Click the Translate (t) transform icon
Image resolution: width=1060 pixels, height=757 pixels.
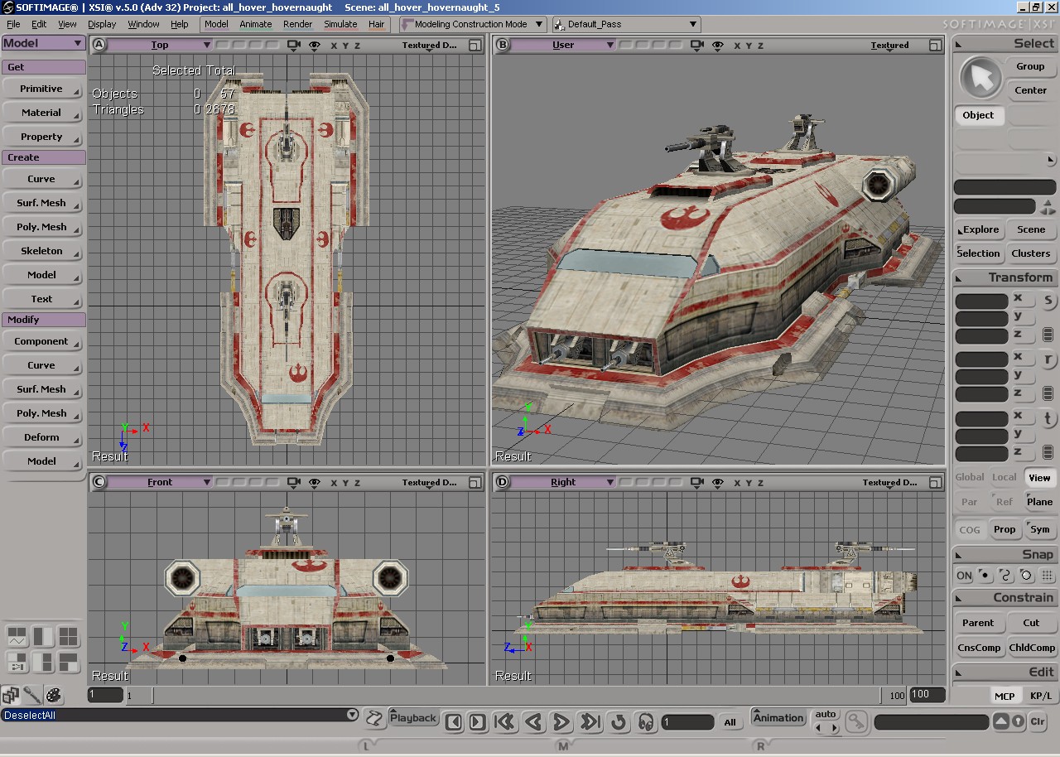(x=1048, y=418)
